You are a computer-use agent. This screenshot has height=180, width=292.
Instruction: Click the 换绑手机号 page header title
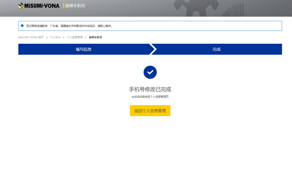pyautogui.click(x=75, y=6)
